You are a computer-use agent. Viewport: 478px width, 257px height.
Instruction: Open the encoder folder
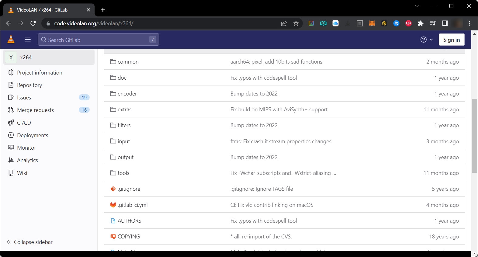(127, 94)
